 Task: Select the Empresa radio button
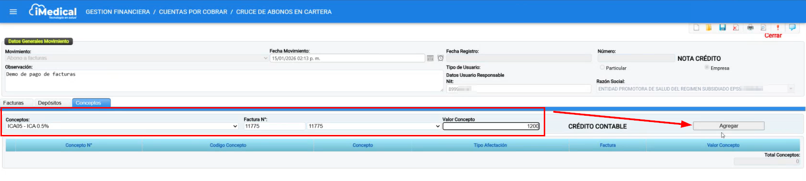[707, 68]
